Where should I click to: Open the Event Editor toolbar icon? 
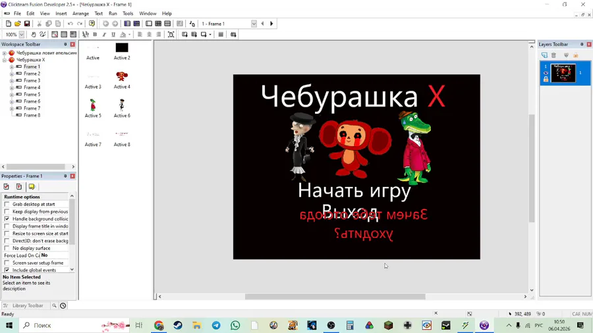tap(158, 24)
